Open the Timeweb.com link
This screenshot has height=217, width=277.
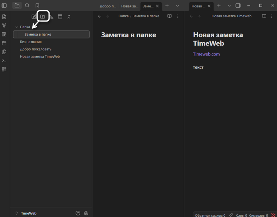tap(206, 54)
